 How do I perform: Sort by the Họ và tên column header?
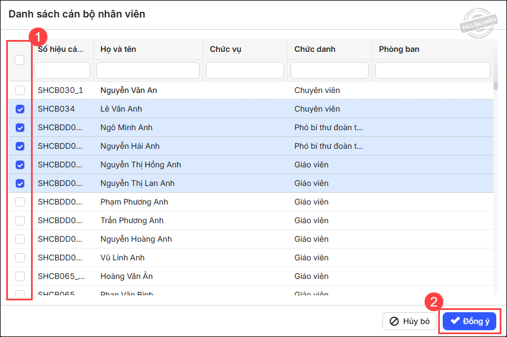click(x=118, y=49)
